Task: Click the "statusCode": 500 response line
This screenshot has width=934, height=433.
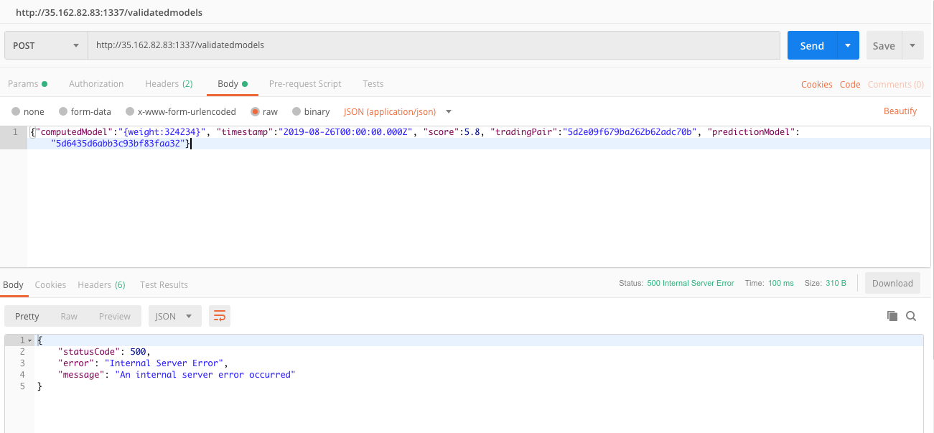Action: tap(103, 352)
